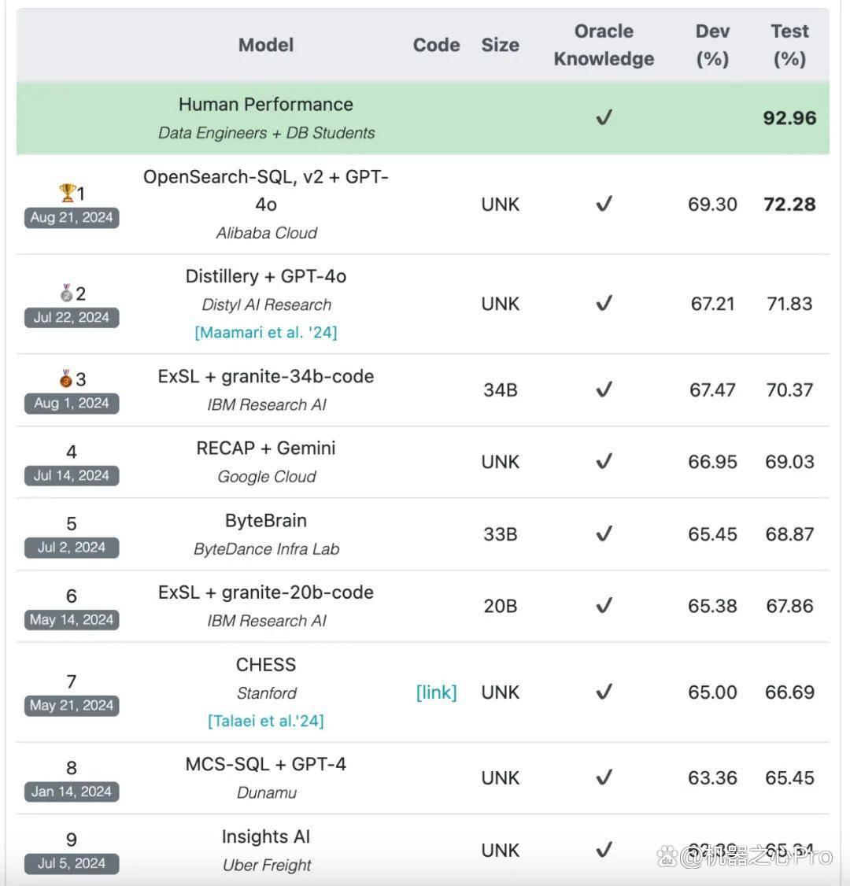The width and height of the screenshot is (850, 886).
Task: Select the May 14, 2024 date badge
Action: click(x=72, y=619)
